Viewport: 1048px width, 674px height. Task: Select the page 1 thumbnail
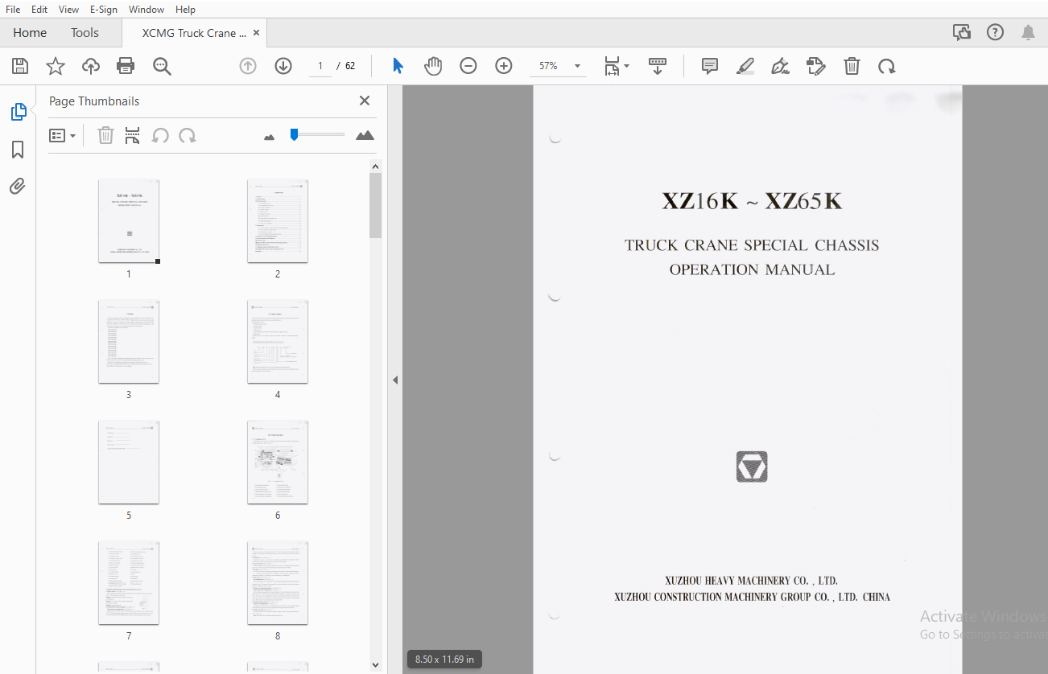coord(129,221)
